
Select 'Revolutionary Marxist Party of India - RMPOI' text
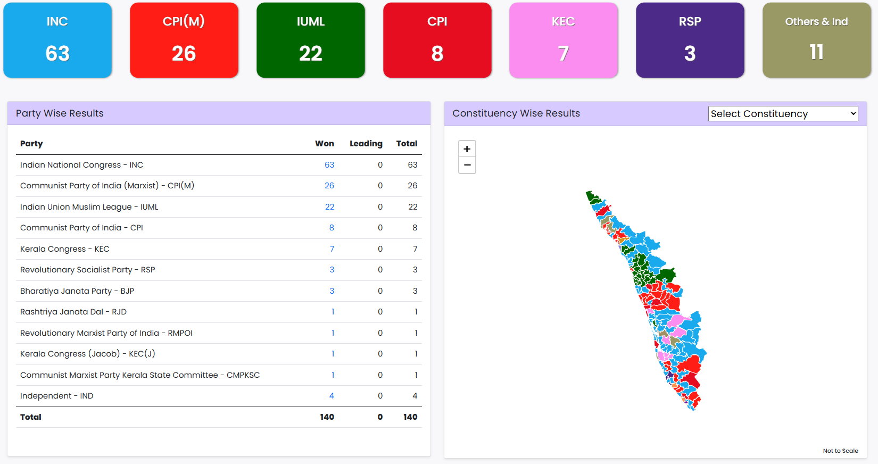pyautogui.click(x=106, y=333)
